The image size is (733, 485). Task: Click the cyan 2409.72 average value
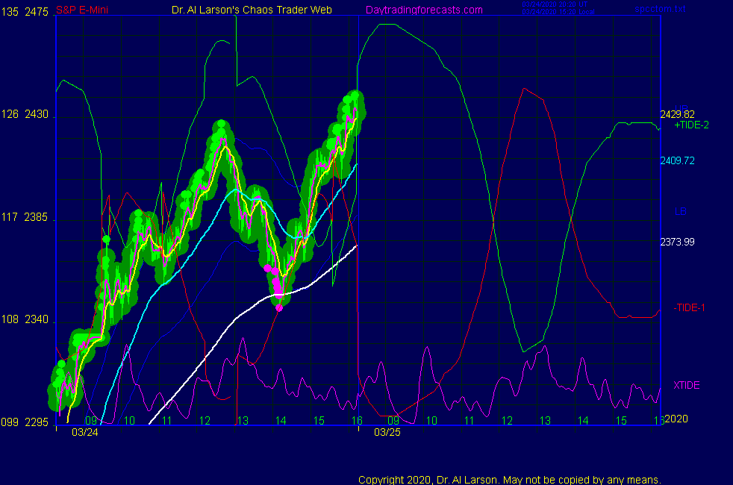point(677,160)
